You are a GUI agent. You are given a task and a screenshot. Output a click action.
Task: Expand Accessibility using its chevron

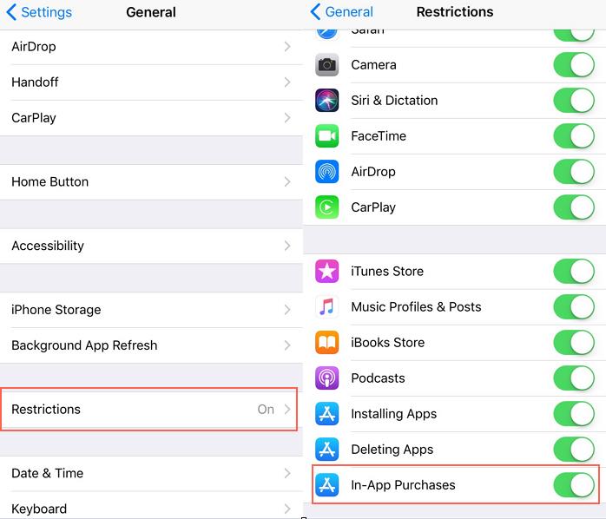click(287, 246)
